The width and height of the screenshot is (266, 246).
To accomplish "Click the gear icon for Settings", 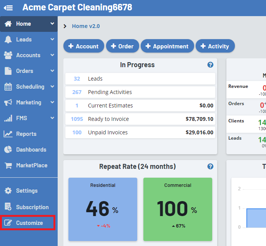I will (8, 191).
